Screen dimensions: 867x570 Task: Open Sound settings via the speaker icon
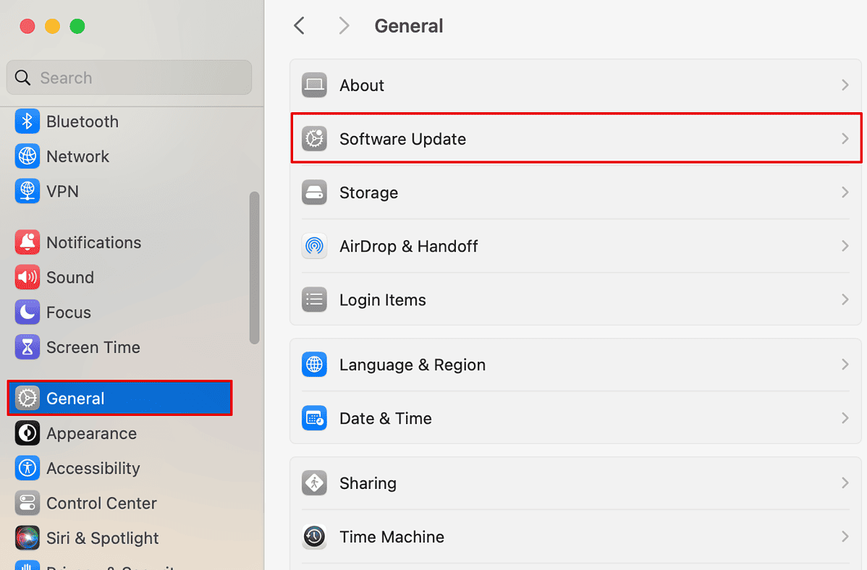tap(27, 277)
